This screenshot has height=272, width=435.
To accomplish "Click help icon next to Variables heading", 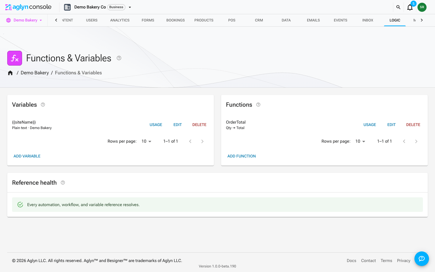I will point(43,105).
